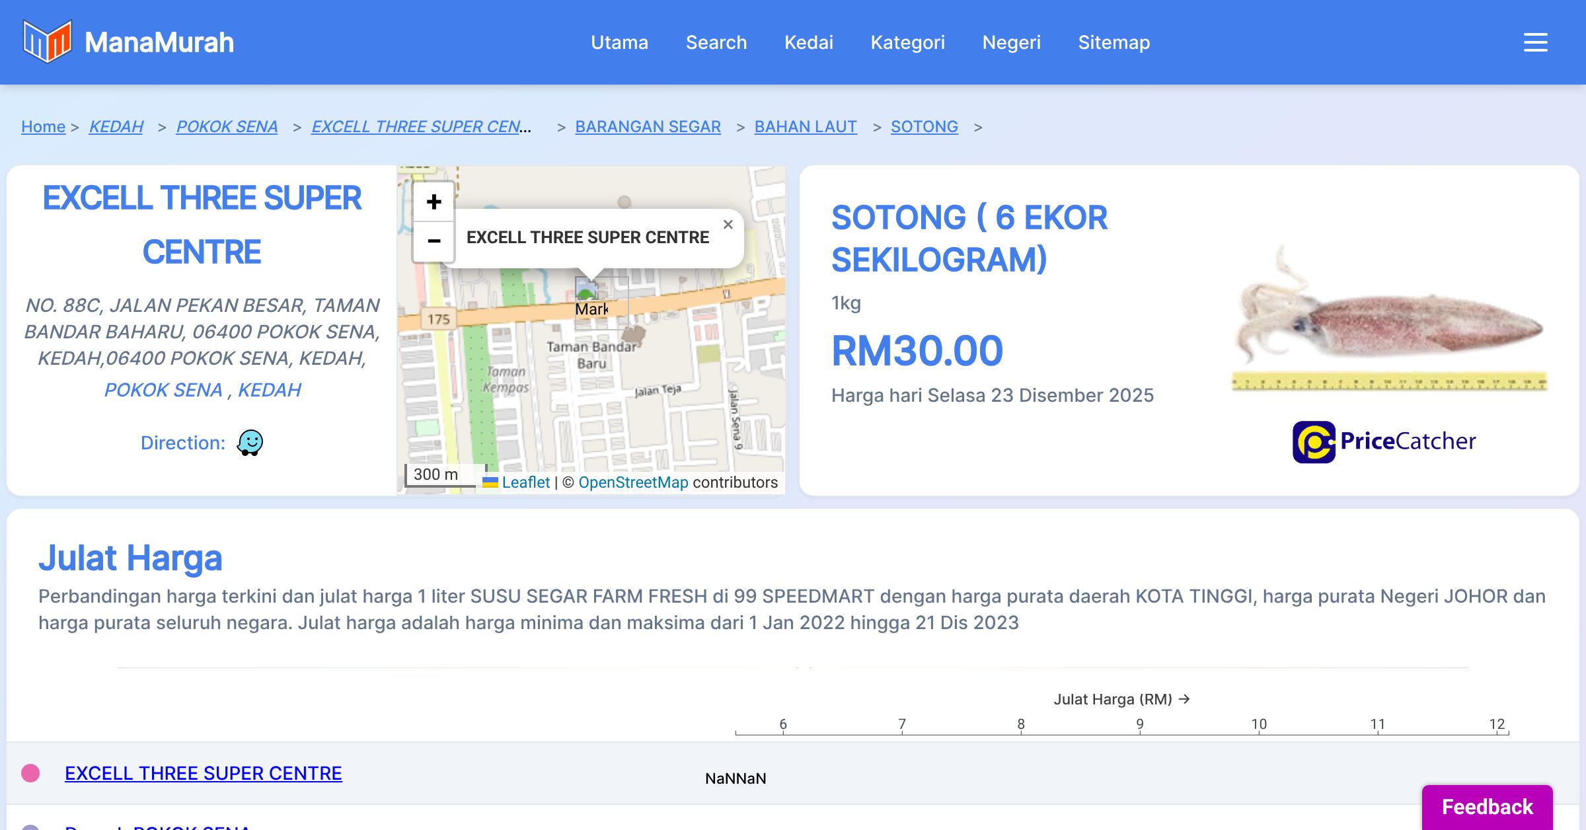This screenshot has width=1586, height=830.
Task: Open the hamburger menu
Action: [1535, 42]
